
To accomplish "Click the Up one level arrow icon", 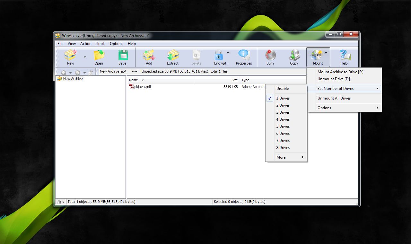I will 91,73.
